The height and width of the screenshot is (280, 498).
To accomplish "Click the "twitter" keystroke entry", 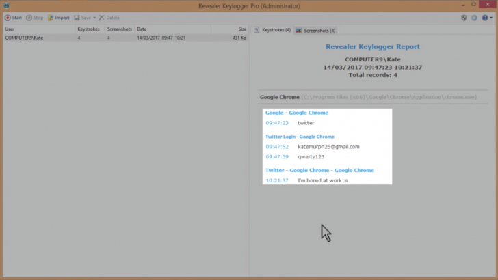I will pyautogui.click(x=306, y=123).
